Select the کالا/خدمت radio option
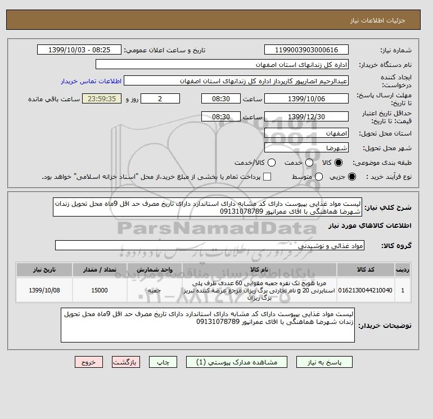 click(272, 163)
